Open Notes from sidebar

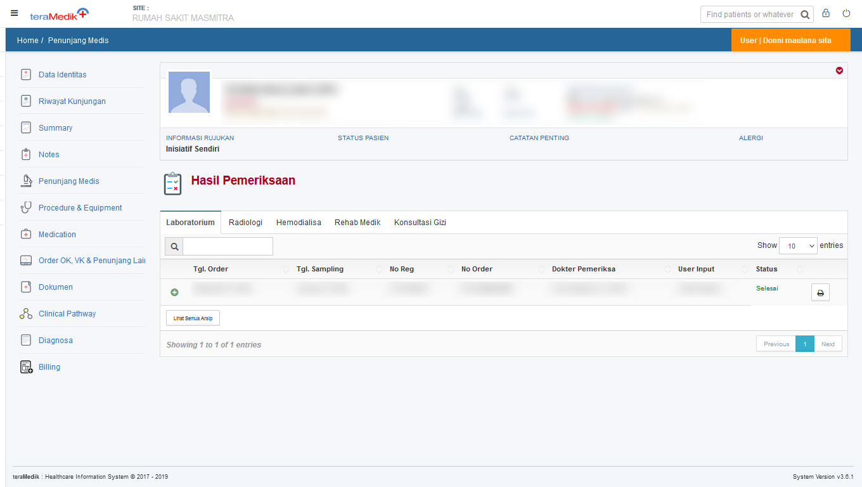(49, 155)
